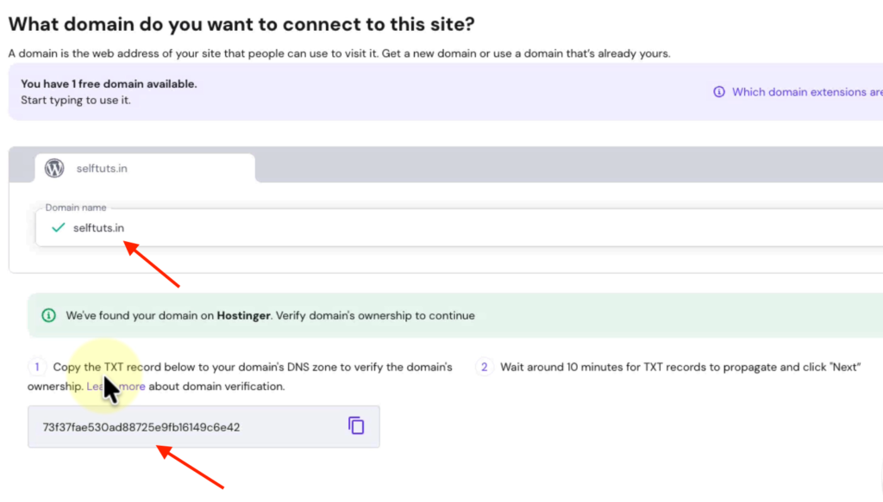883x502 pixels.
Task: Click the Wait around 10 minutes instruction
Action: 679,367
